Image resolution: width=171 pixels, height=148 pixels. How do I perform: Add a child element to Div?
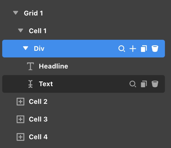coord(133,49)
